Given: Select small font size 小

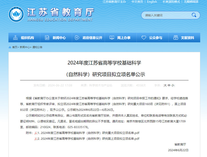Looking at the screenshot, I should pyautogui.click(x=173, y=85).
